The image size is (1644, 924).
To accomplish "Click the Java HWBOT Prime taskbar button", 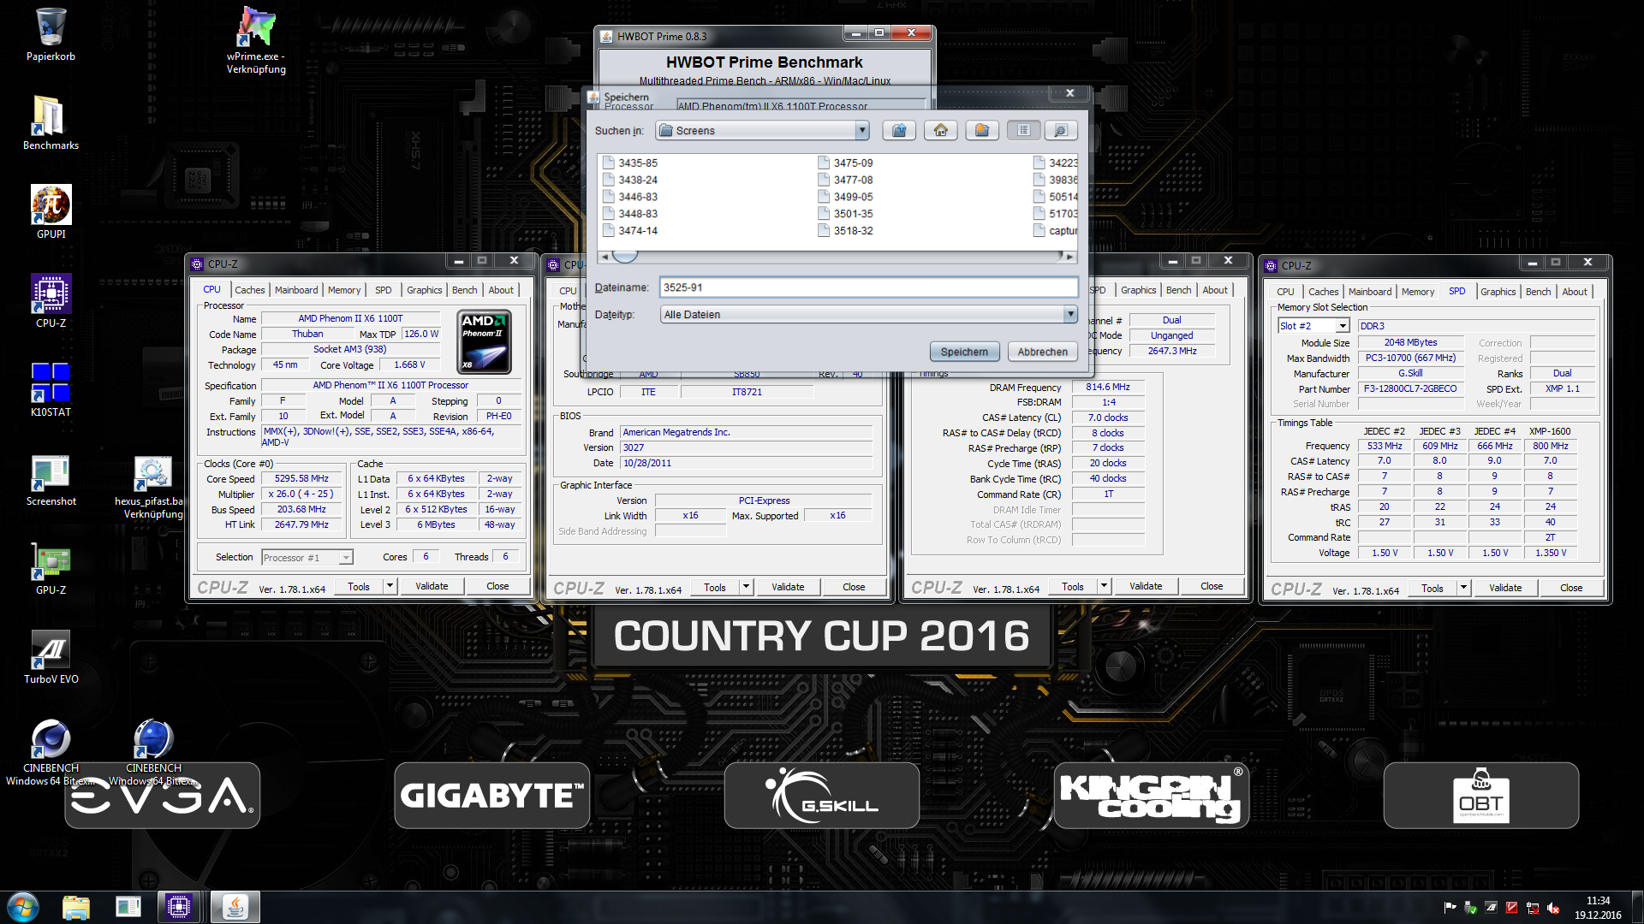I will (x=235, y=907).
